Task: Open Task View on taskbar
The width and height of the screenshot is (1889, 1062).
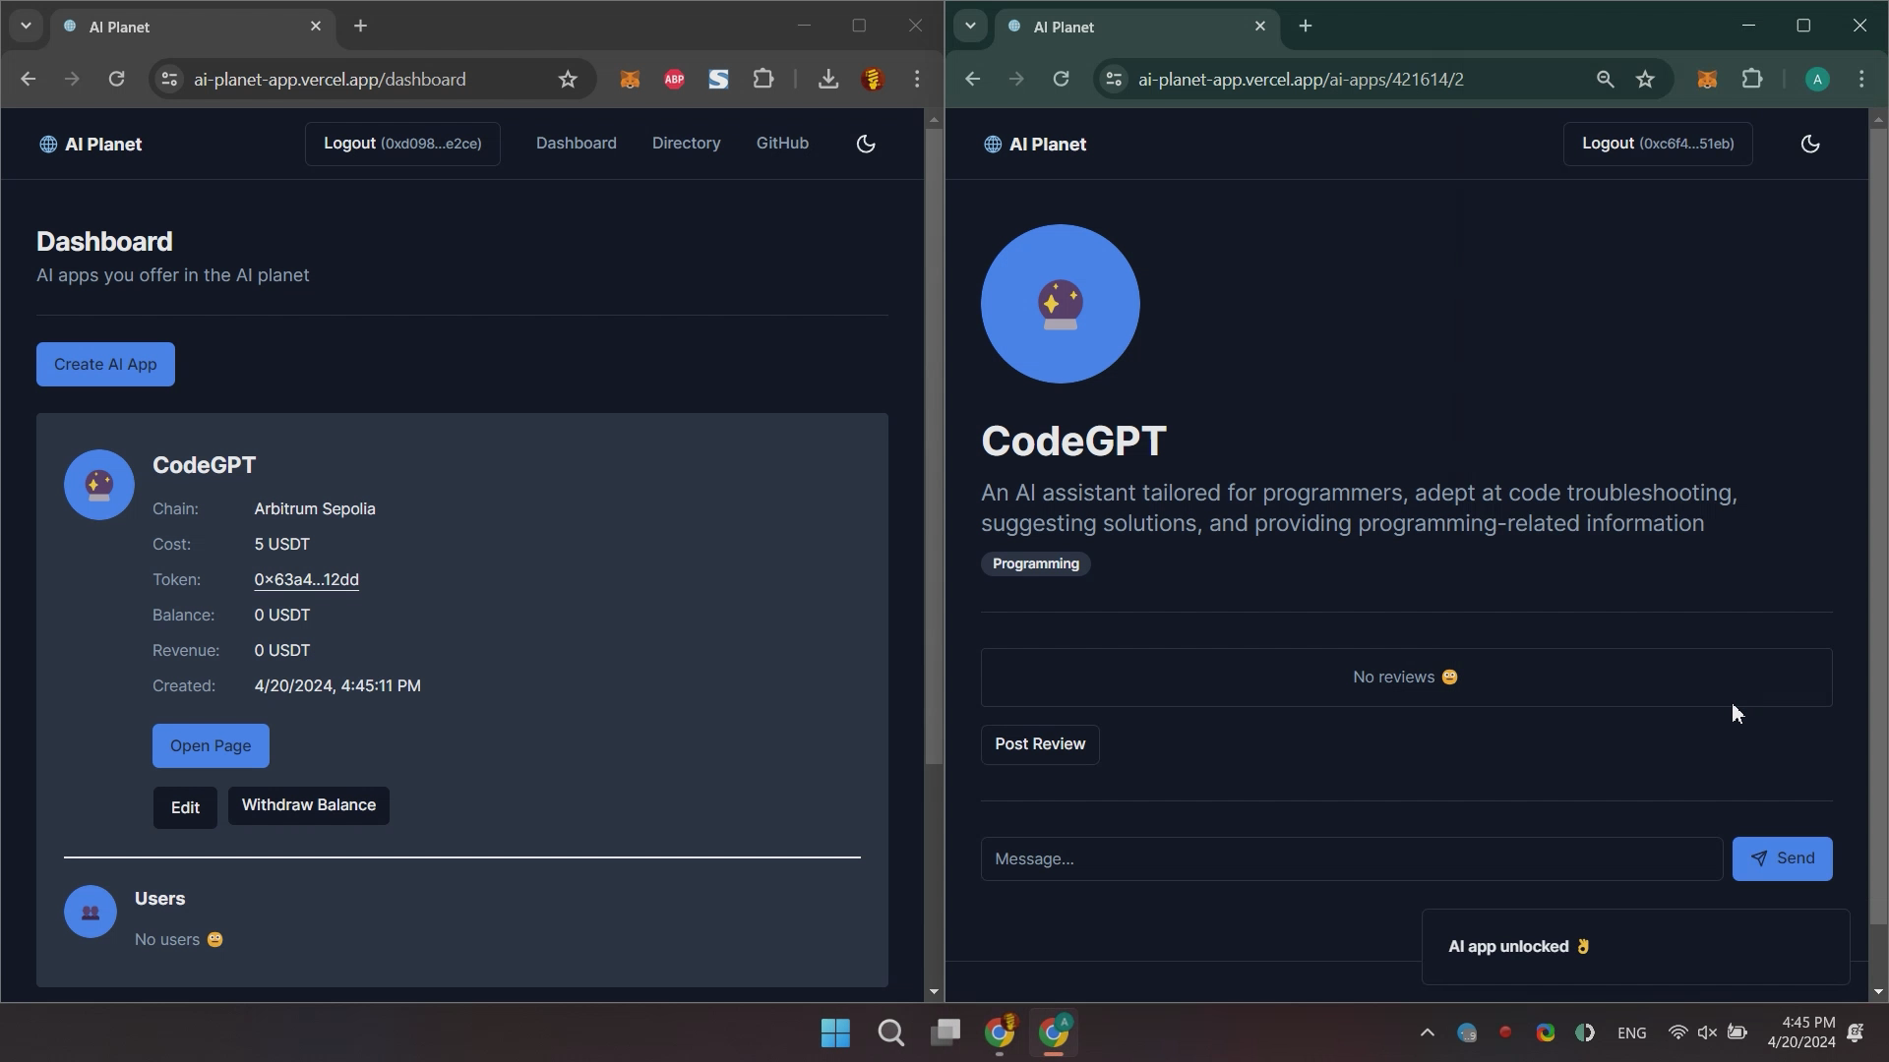Action: 946,1032
